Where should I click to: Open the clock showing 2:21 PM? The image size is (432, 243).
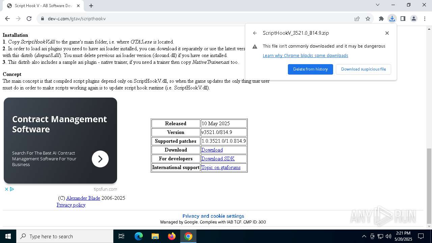pyautogui.click(x=403, y=236)
